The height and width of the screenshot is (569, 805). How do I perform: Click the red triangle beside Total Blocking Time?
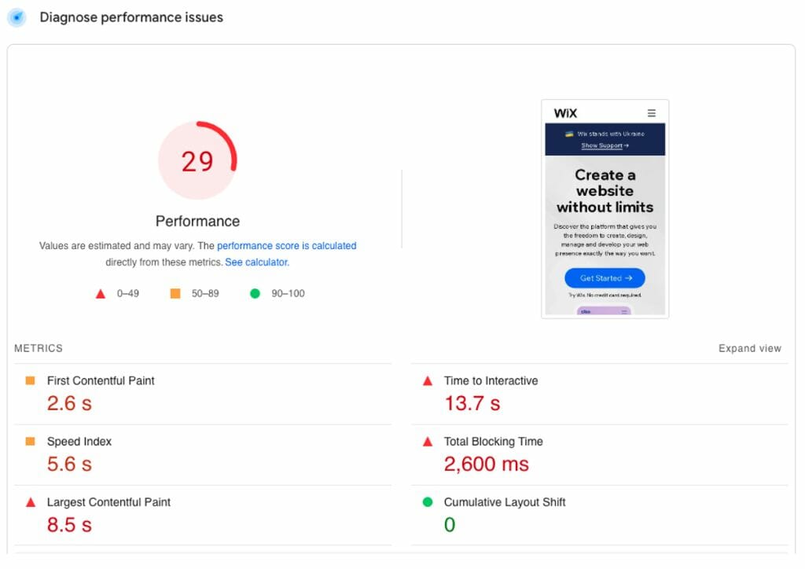[x=428, y=442]
